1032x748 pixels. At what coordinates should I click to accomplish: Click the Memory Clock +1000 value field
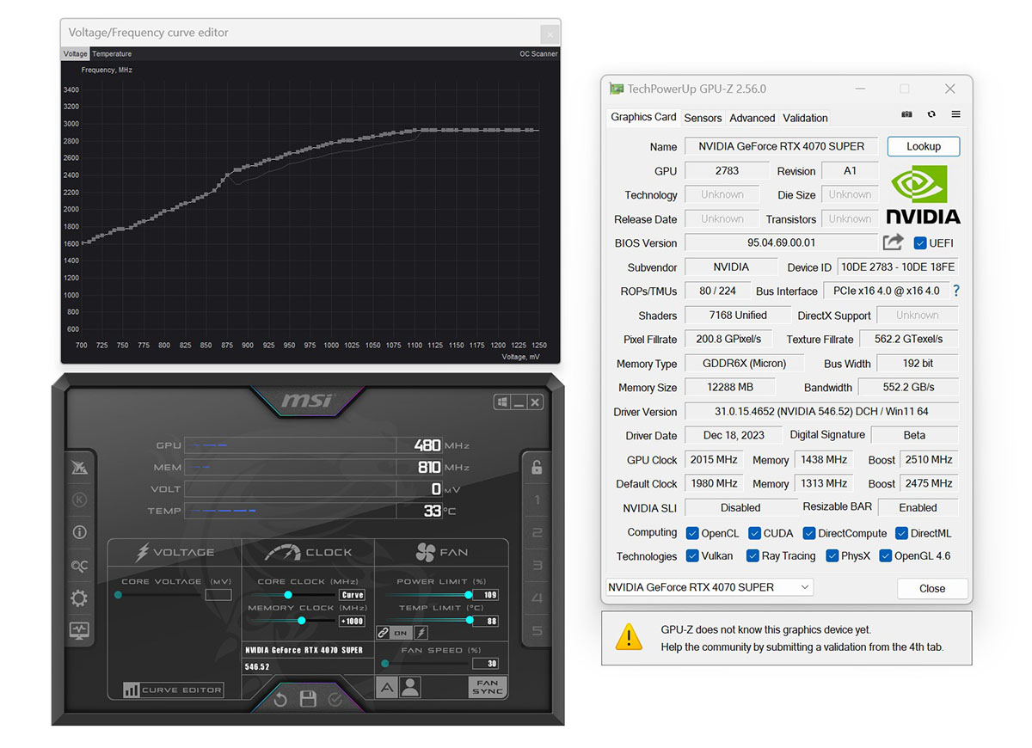coord(353,621)
